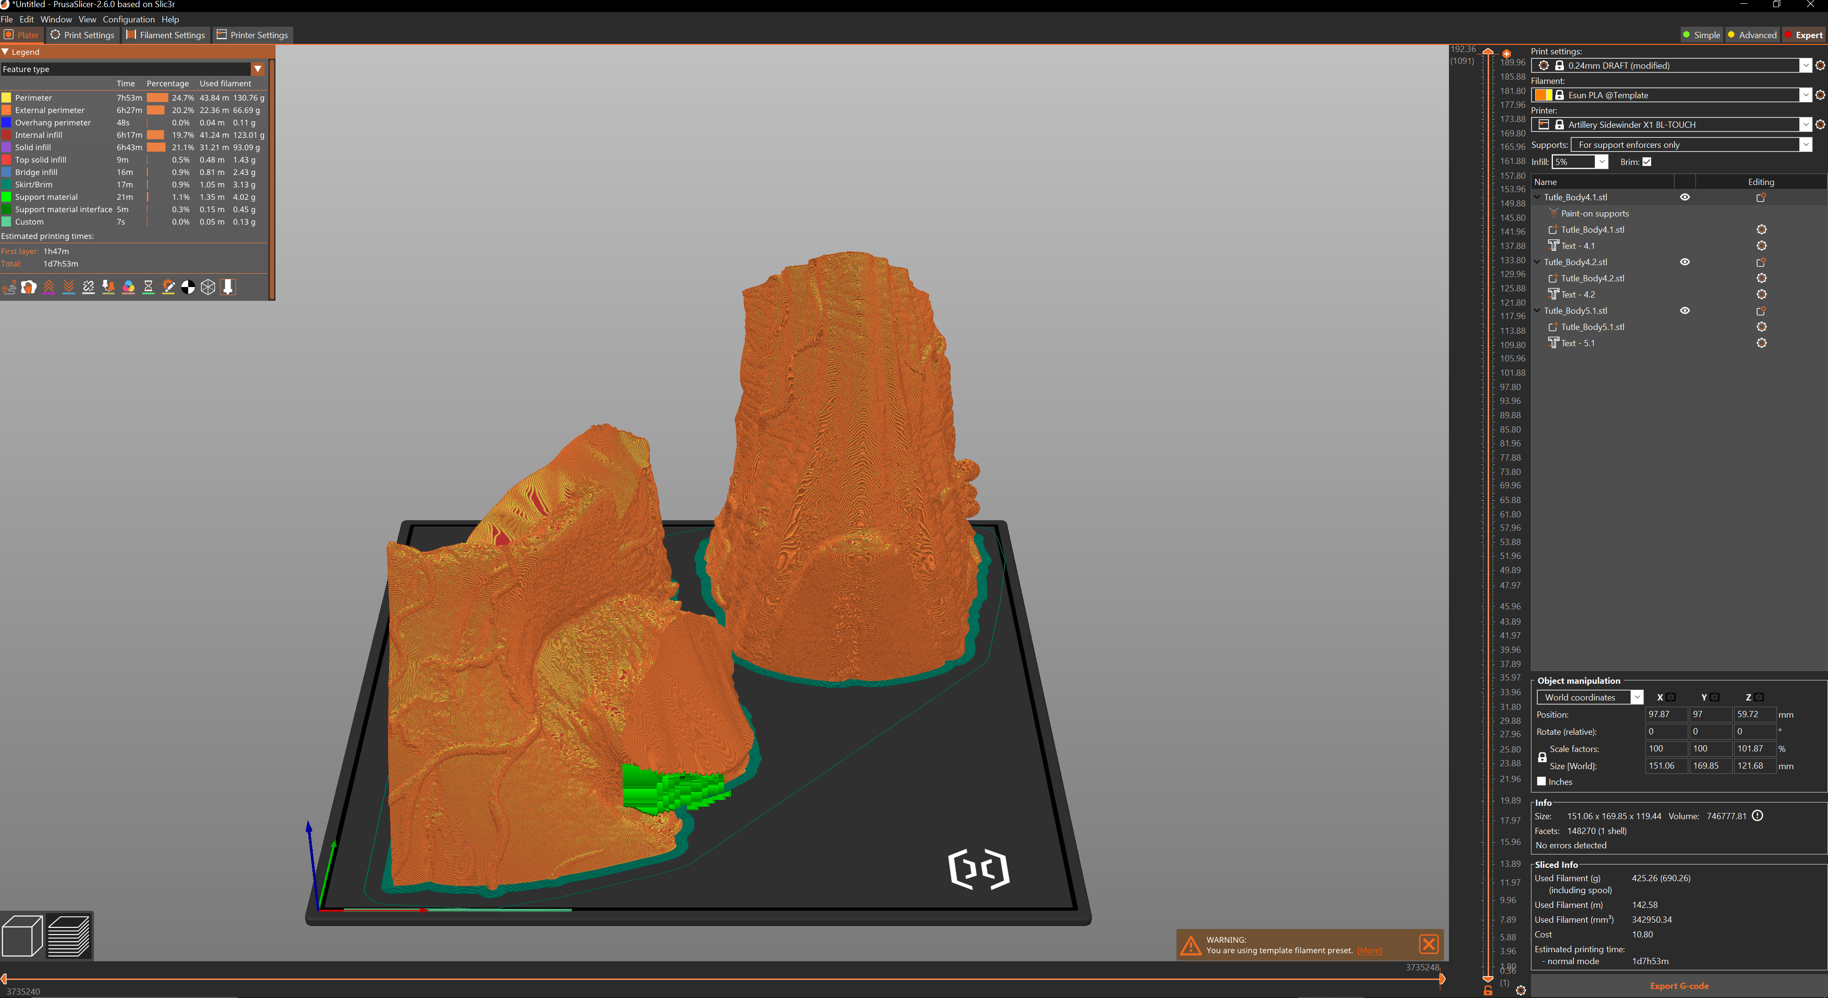Switch to Filament Settings tab

tap(166, 35)
